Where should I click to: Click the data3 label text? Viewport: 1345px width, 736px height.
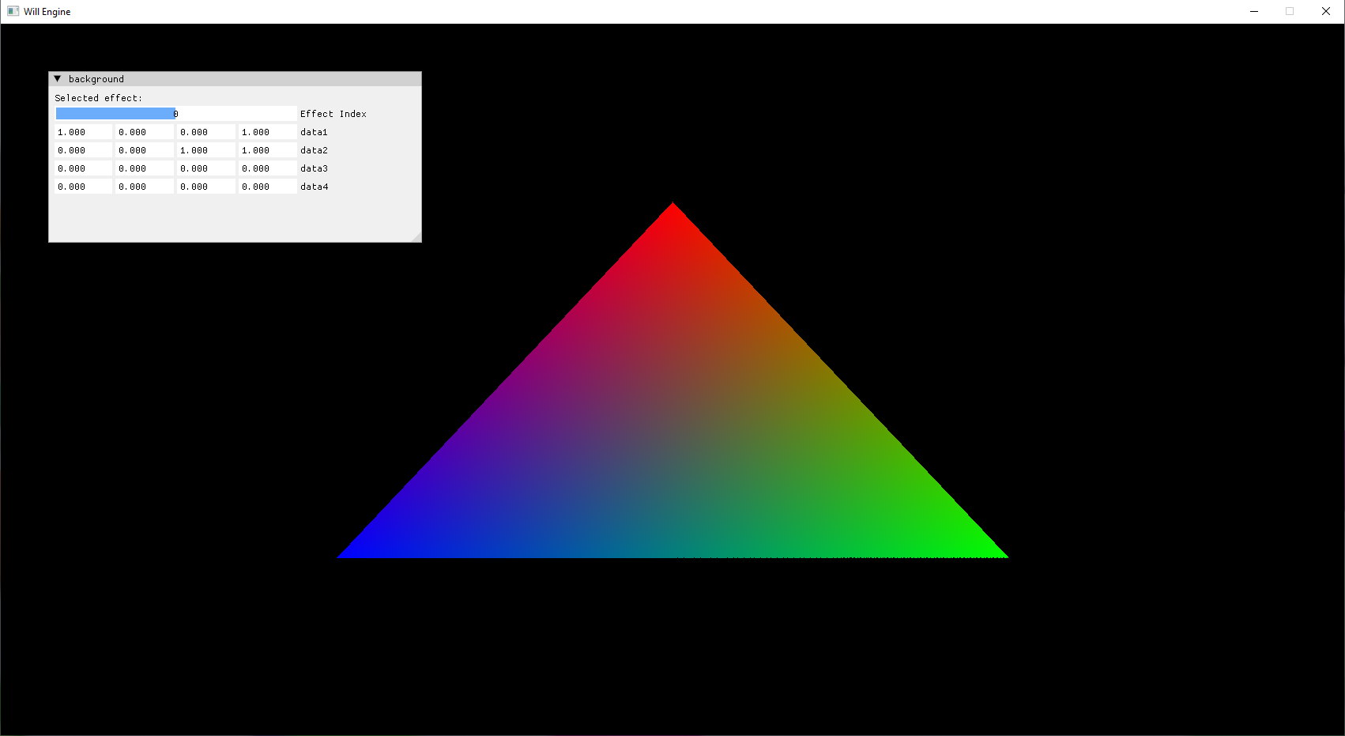314,168
